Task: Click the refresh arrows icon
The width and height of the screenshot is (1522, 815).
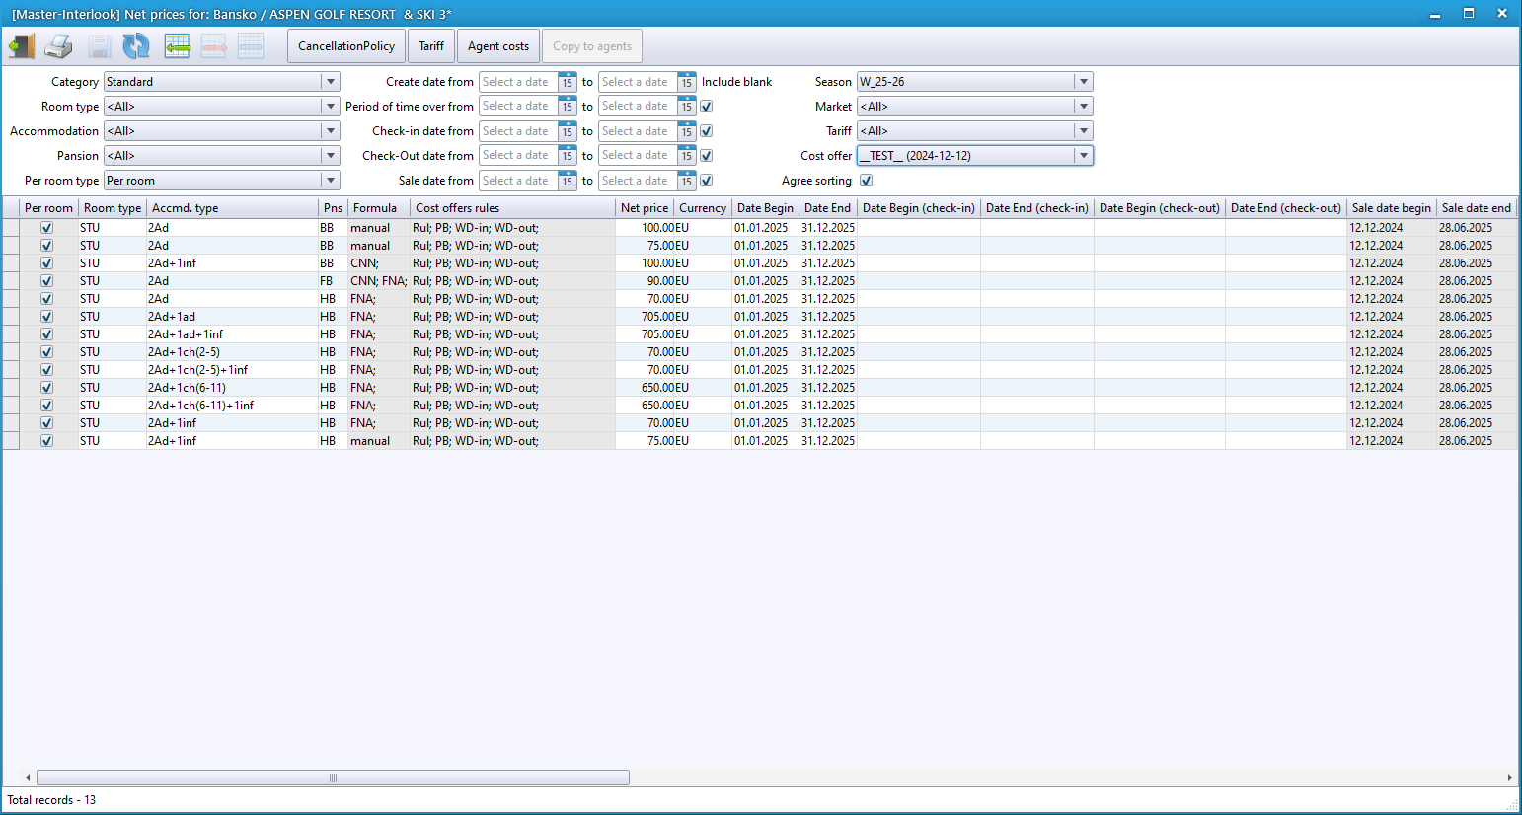Action: (136, 45)
